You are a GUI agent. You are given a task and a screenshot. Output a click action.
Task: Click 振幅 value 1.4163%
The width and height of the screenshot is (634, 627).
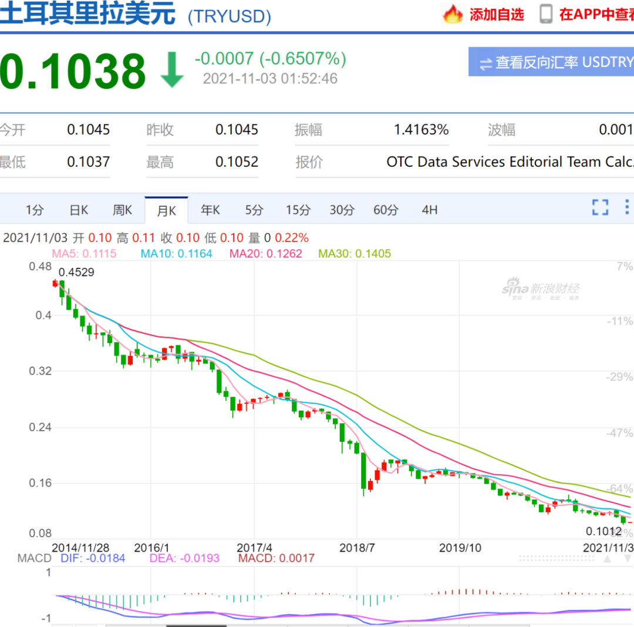click(x=421, y=129)
